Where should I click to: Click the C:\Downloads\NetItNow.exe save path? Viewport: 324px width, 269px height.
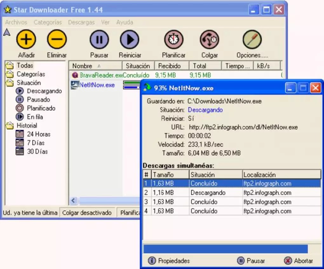tap(225, 101)
